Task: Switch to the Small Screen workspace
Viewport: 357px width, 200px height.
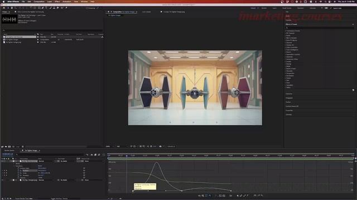Action: pos(287,8)
